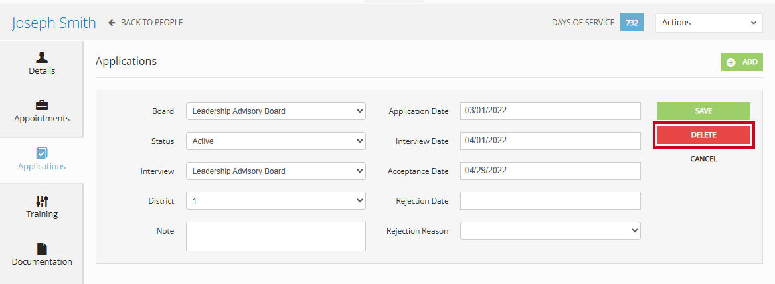
Task: Click the back arrow icon beside BACK TO PEOPLE
Action: [112, 22]
